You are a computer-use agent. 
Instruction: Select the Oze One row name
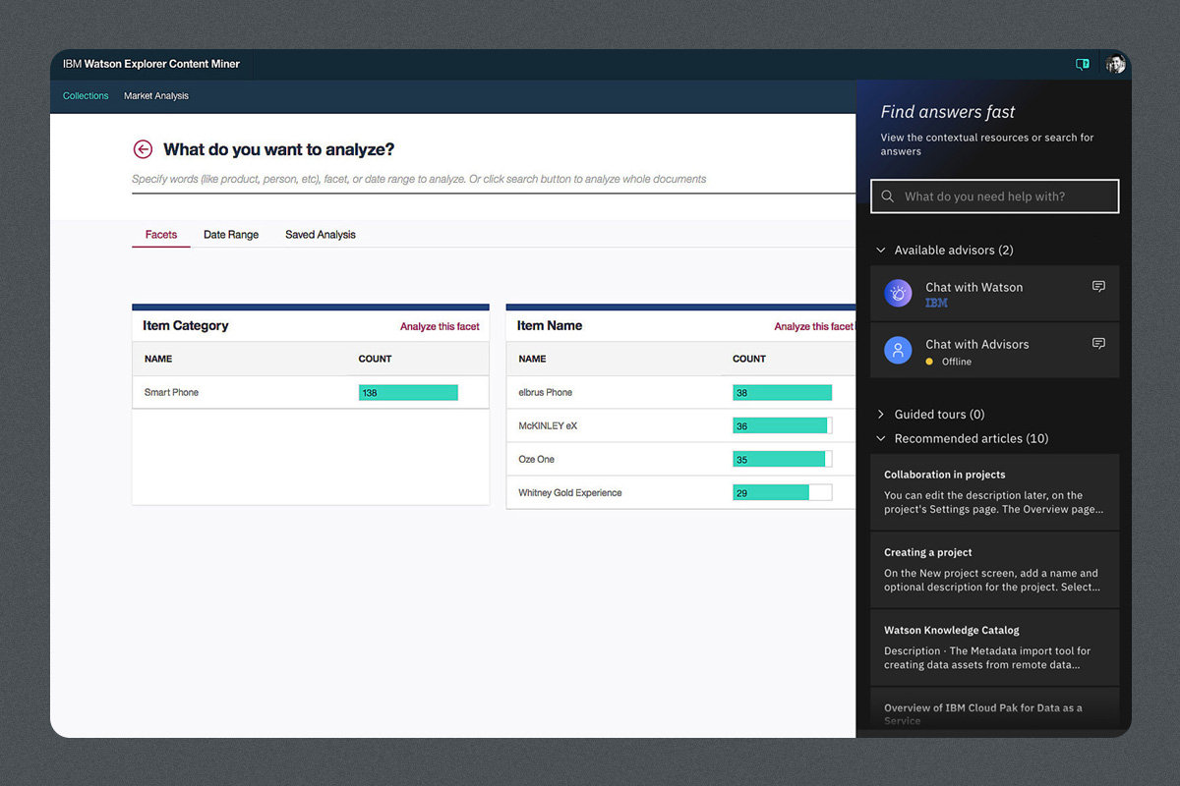pyautogui.click(x=537, y=460)
